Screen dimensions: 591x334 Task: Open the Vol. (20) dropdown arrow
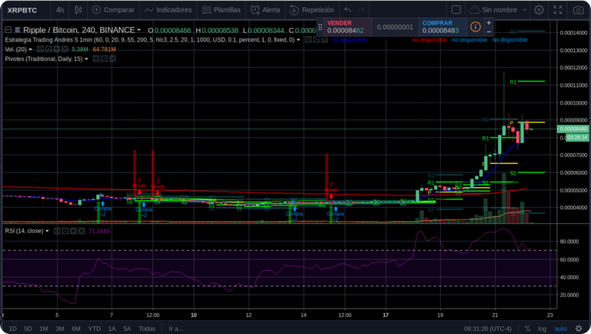point(31,49)
